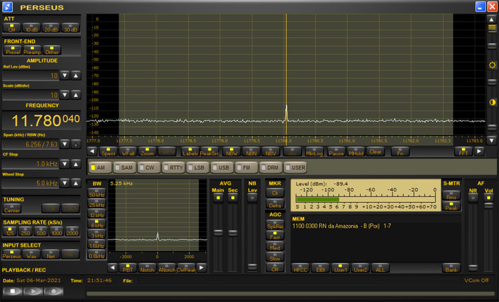Set sampling rate to 2000 kS/s

tap(72, 231)
